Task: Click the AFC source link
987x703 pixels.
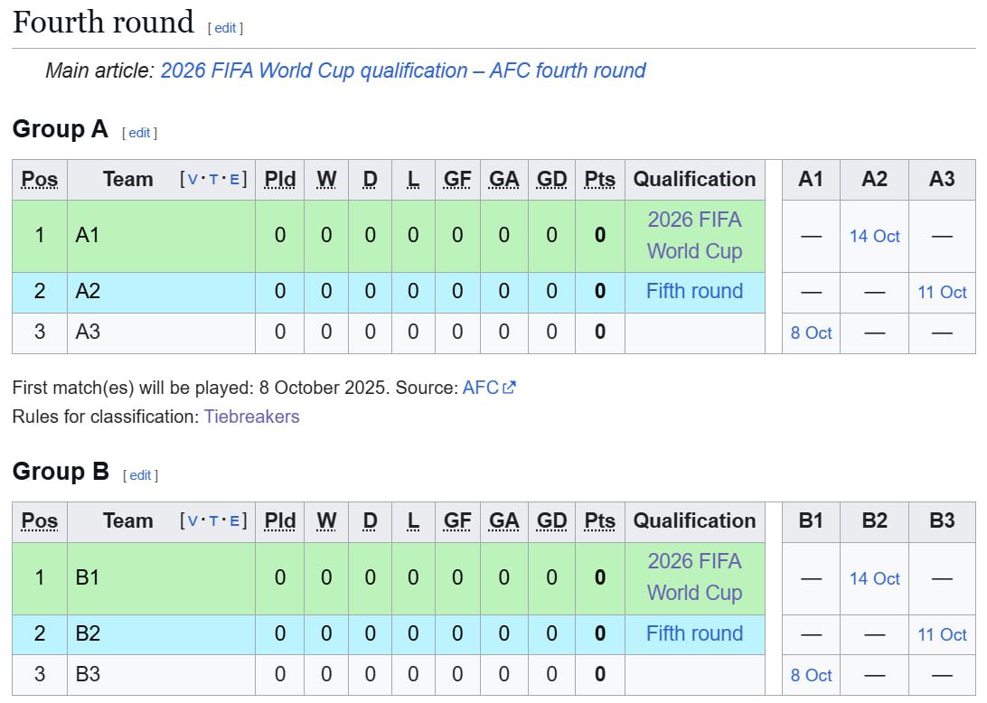Action: (480, 388)
